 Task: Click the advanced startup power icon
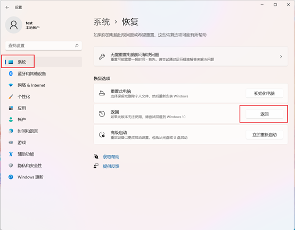point(102,135)
